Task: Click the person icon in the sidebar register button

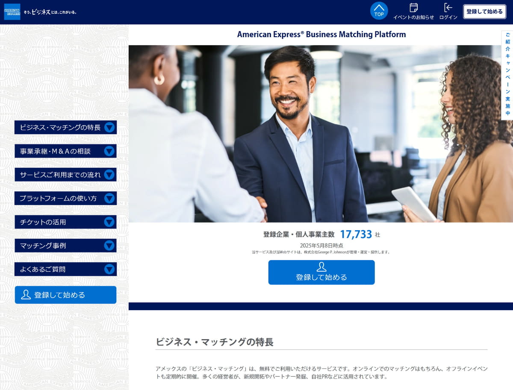Action: tap(26, 294)
